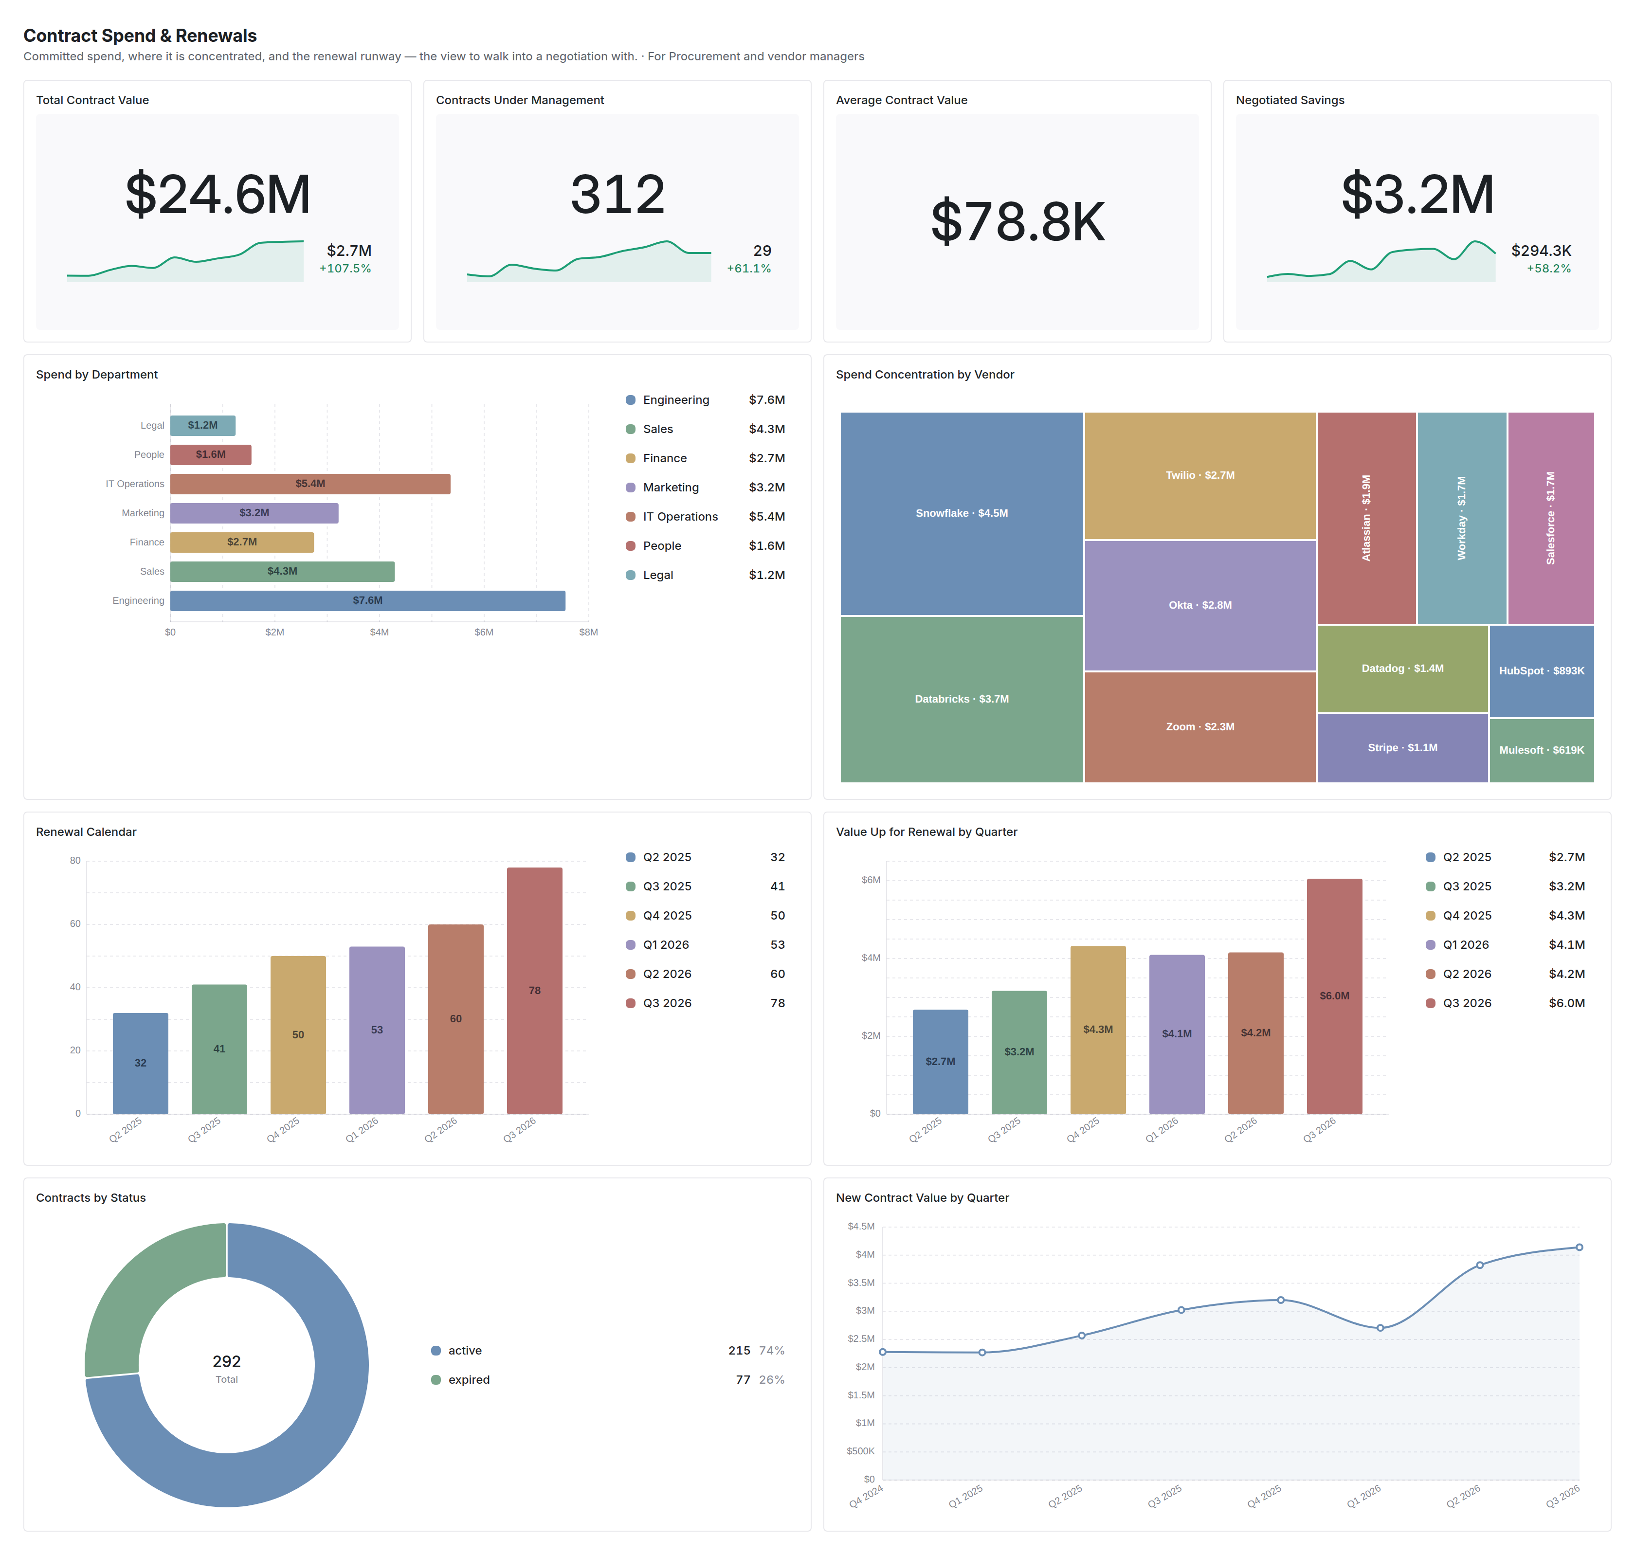Click the $2.7M Q2 2025 value bar

tap(940, 1061)
